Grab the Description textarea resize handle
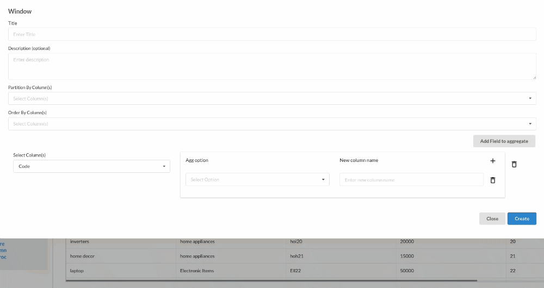The image size is (544, 288). coord(534,77)
